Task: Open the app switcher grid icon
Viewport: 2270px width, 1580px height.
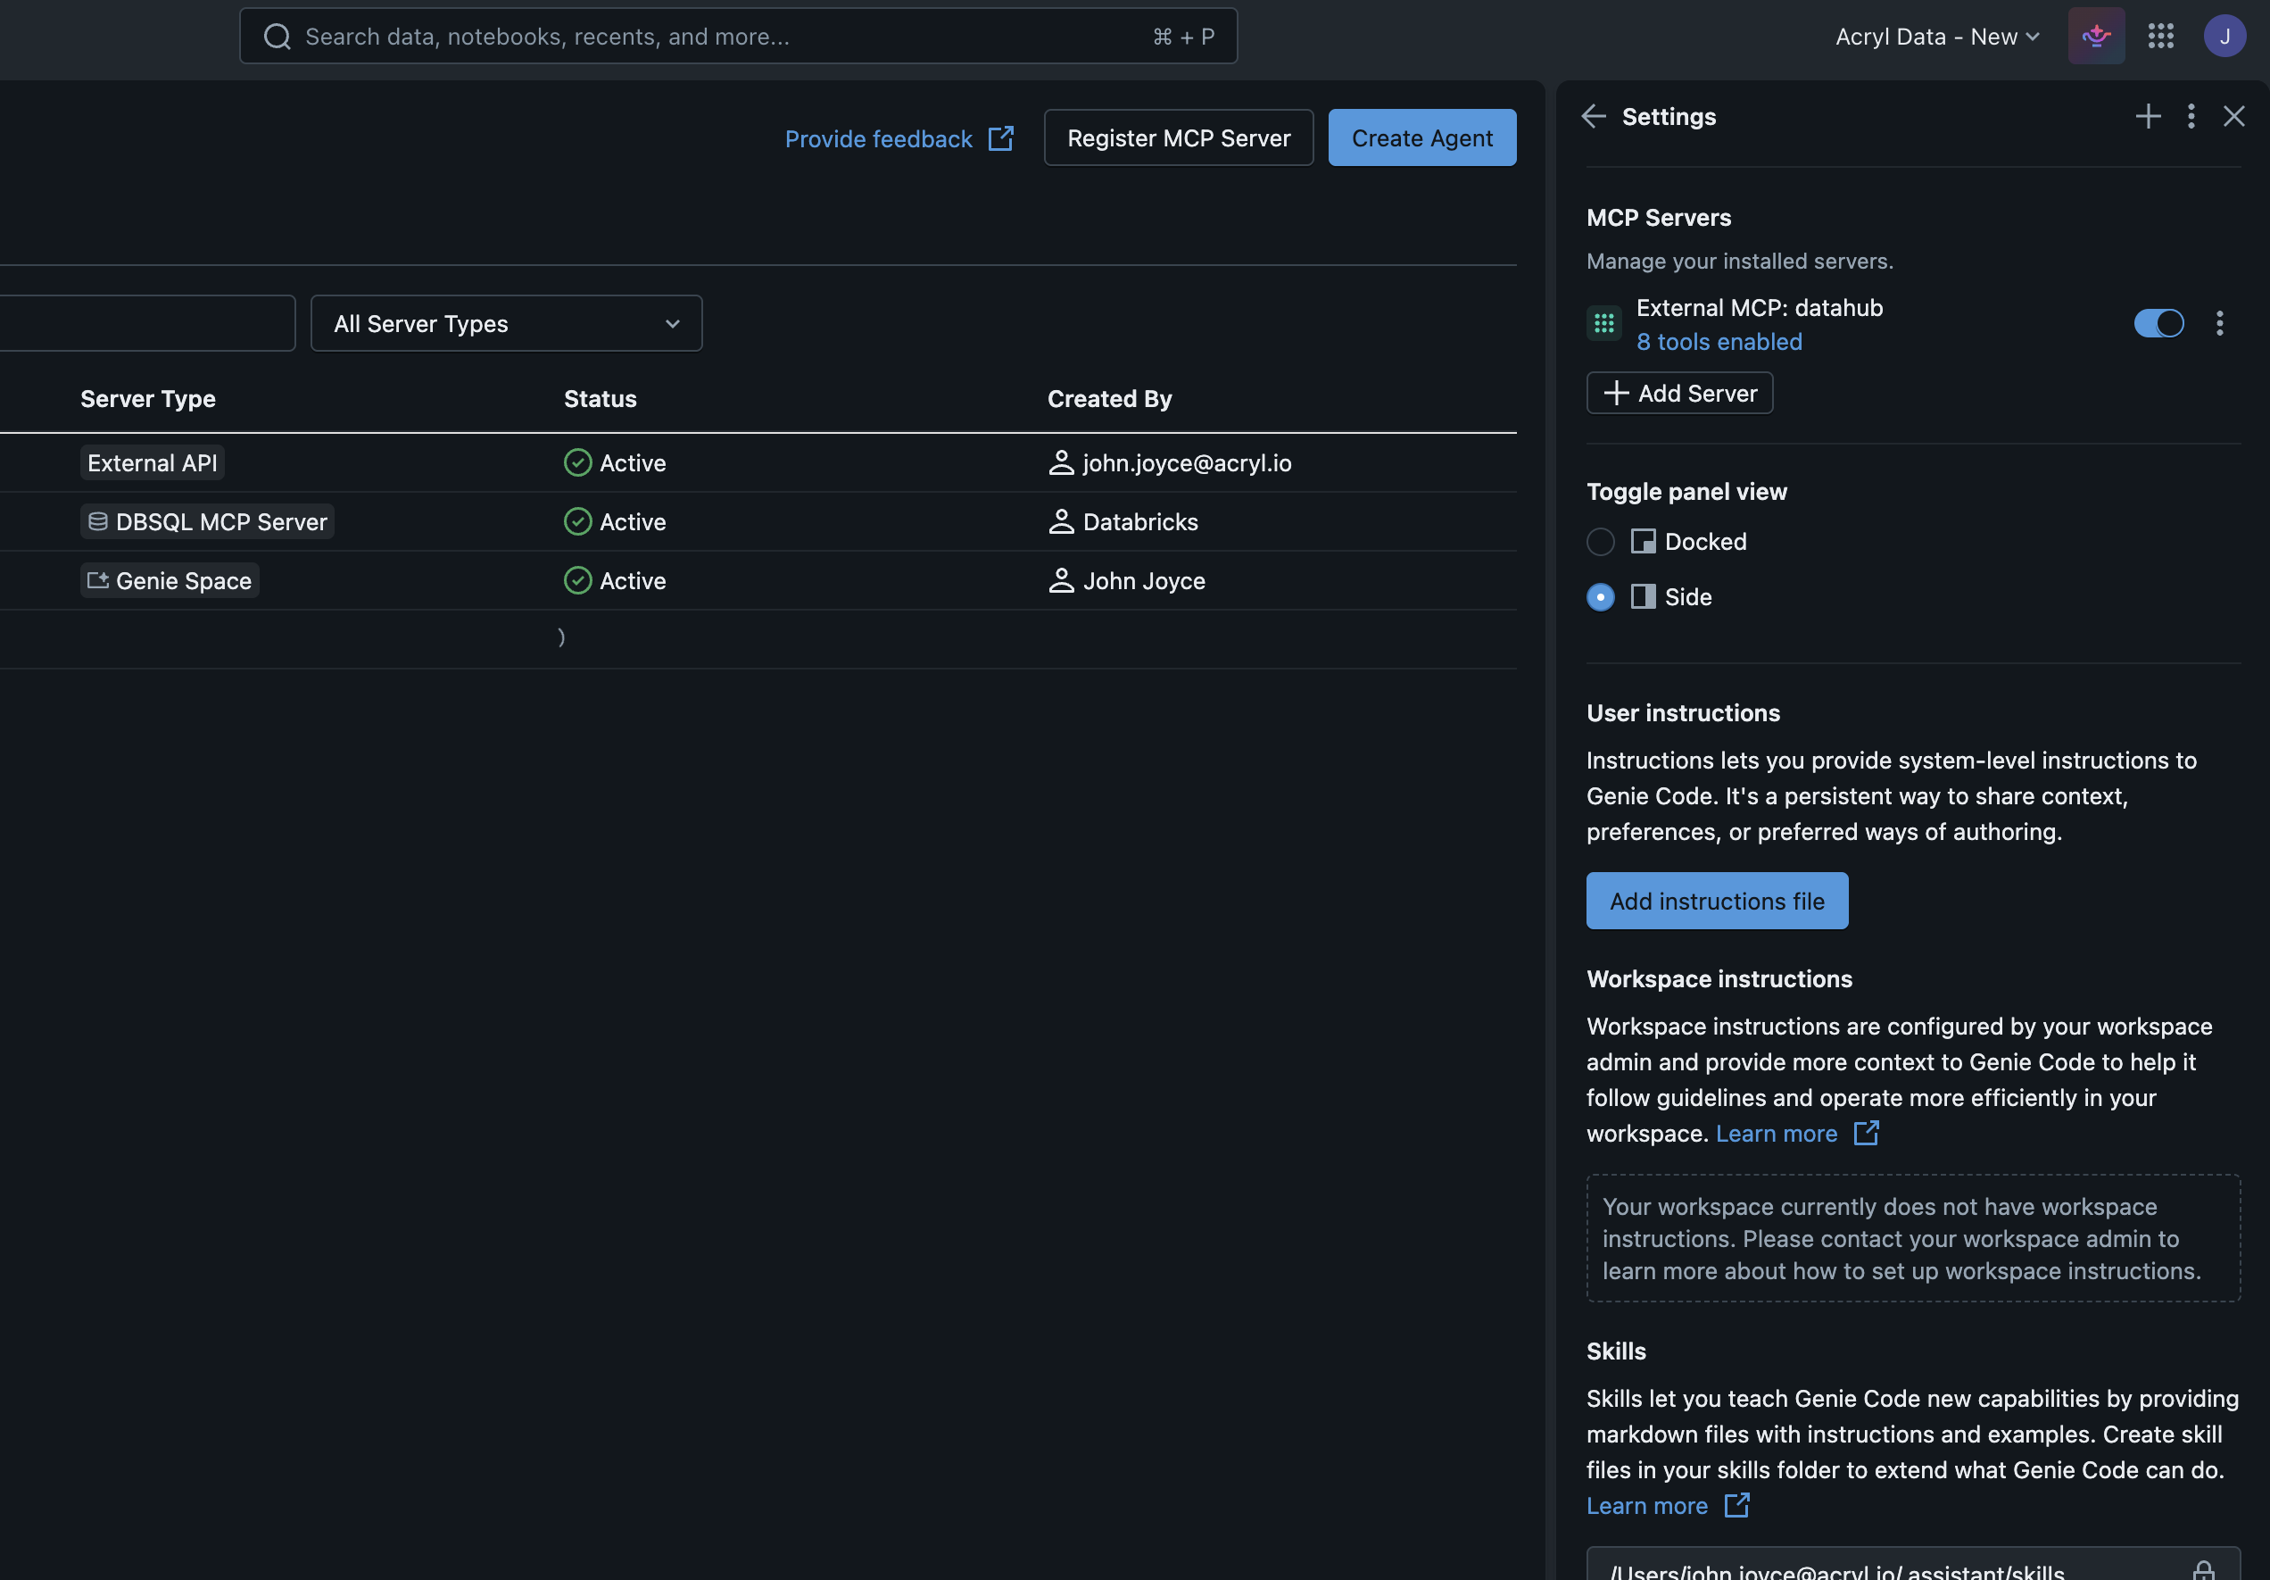Action: (x=2161, y=37)
